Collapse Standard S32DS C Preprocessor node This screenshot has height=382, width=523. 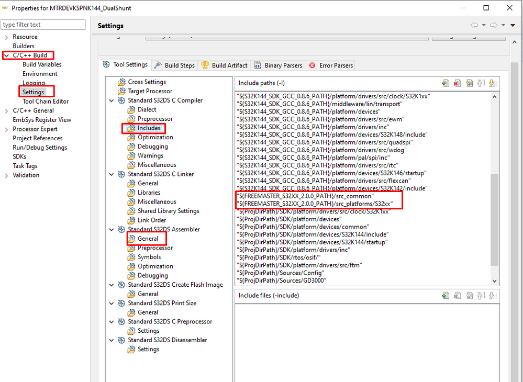click(x=112, y=322)
